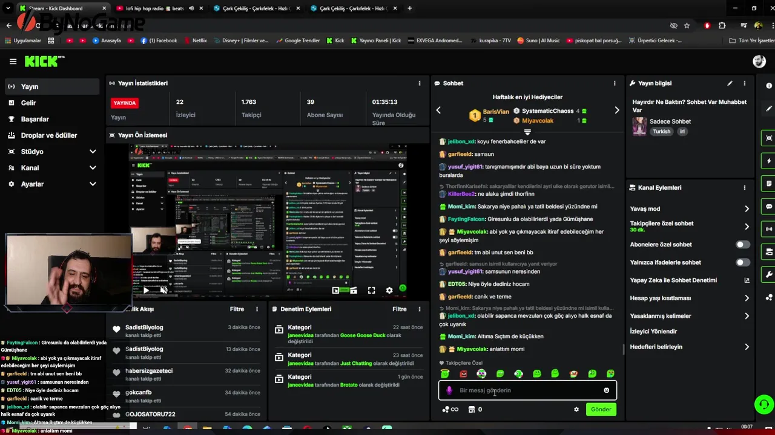Viewport: 775px width, 435px height.
Task: Click the habersizgazeteci follow entry
Action: (186, 374)
